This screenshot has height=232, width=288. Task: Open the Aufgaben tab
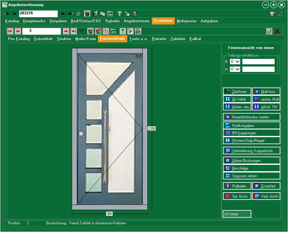click(x=209, y=21)
